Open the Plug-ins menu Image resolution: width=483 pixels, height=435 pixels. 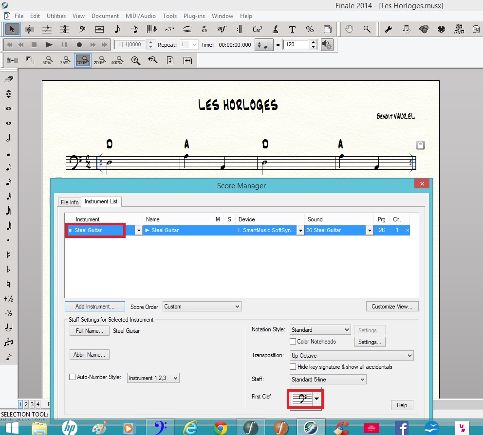[x=194, y=16]
